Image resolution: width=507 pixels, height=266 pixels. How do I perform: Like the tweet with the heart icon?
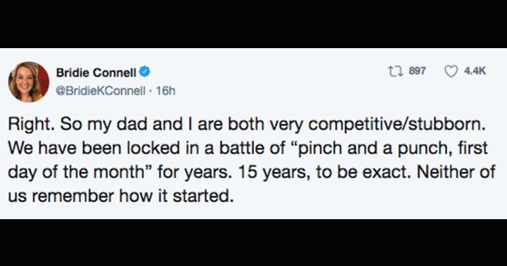[x=449, y=72]
